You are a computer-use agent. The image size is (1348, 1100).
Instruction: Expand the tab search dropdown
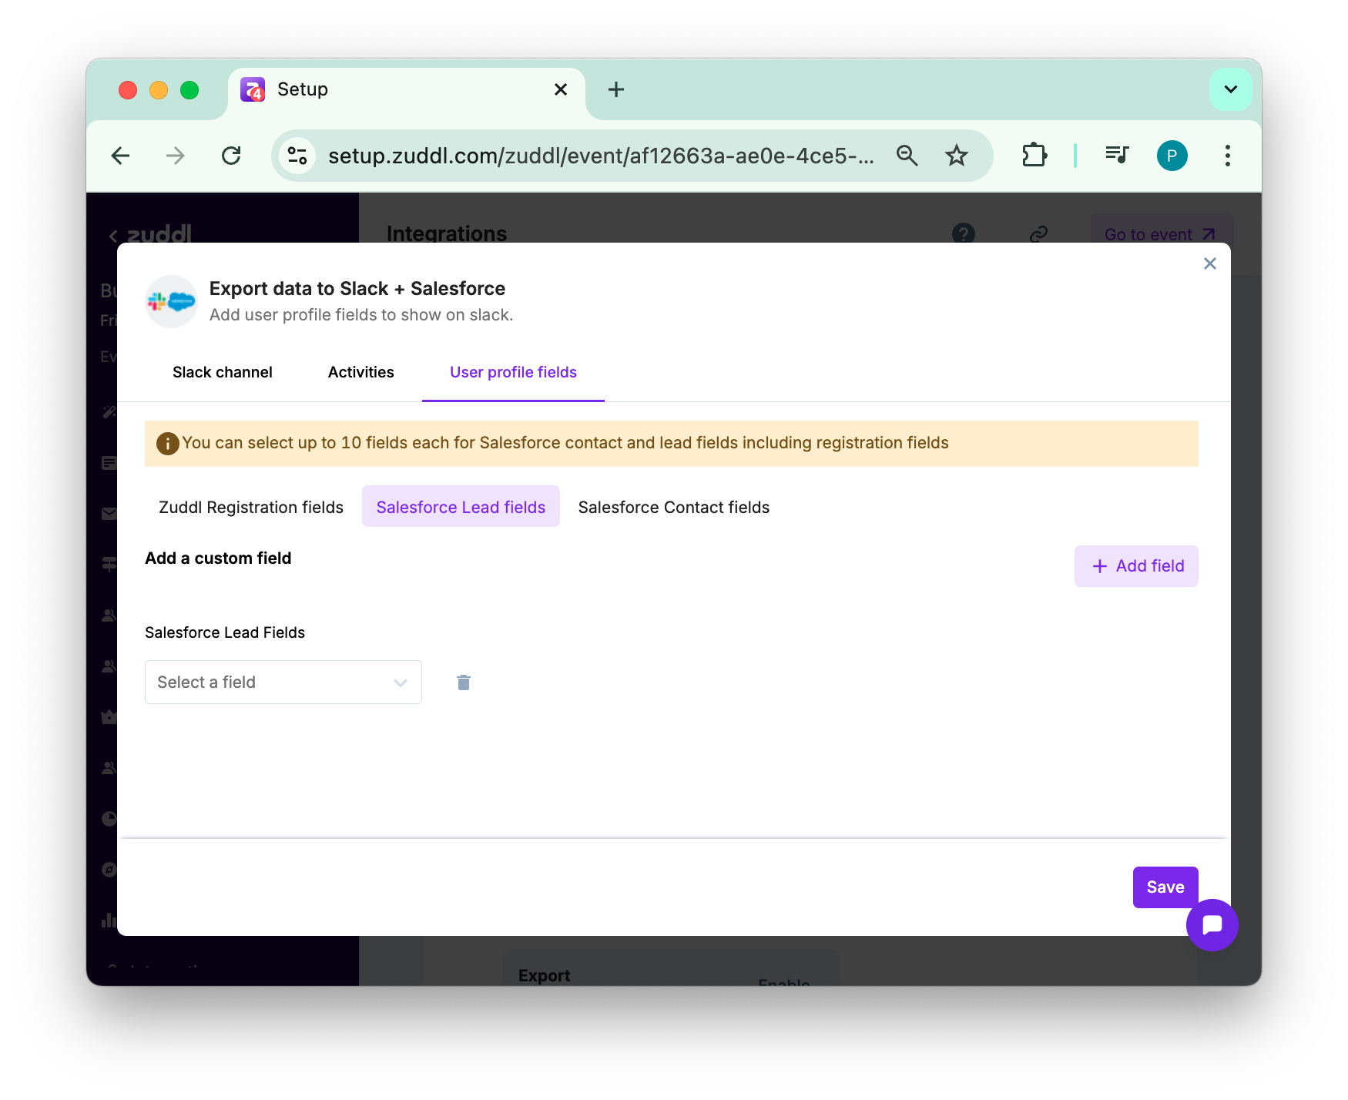click(1230, 89)
